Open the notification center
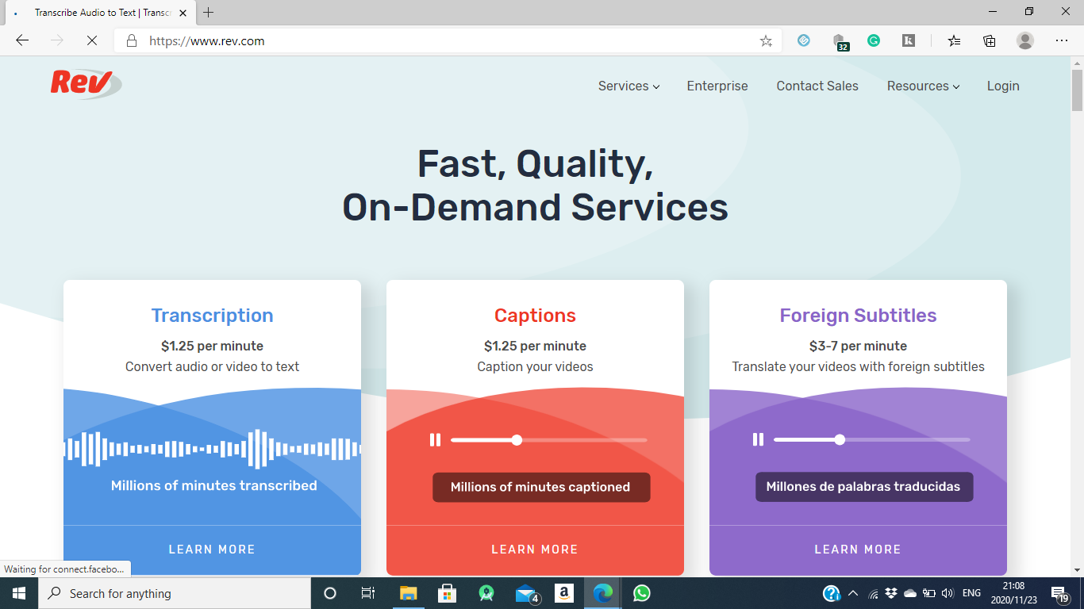Image resolution: width=1084 pixels, height=609 pixels. coord(1059,593)
